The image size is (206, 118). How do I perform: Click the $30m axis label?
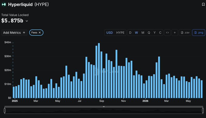click(8, 56)
